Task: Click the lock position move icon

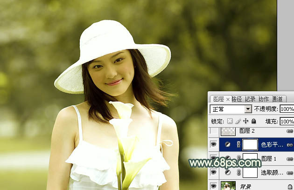Action: click(x=245, y=122)
